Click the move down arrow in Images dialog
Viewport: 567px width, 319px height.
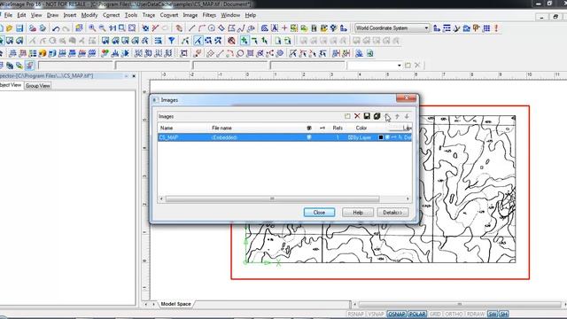(407, 116)
